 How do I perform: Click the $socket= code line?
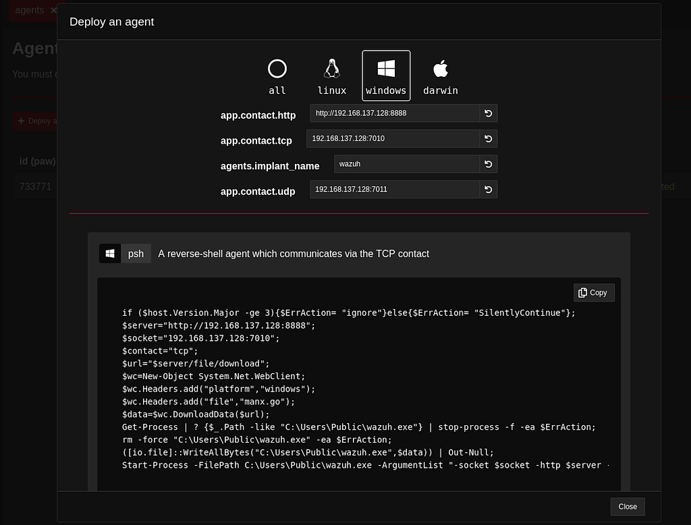[200, 338]
